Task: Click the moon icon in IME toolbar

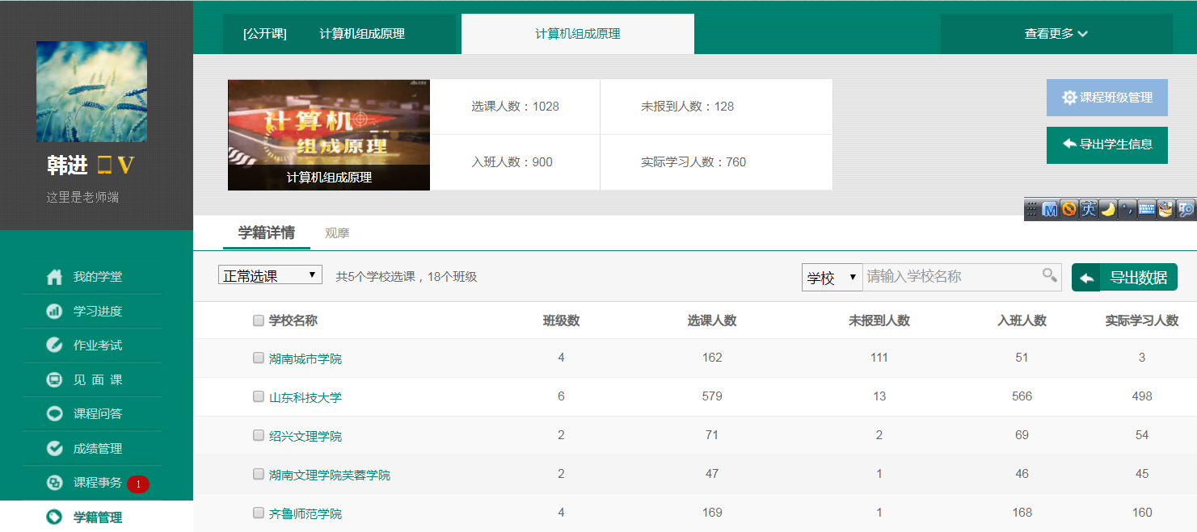Action: [x=1108, y=210]
